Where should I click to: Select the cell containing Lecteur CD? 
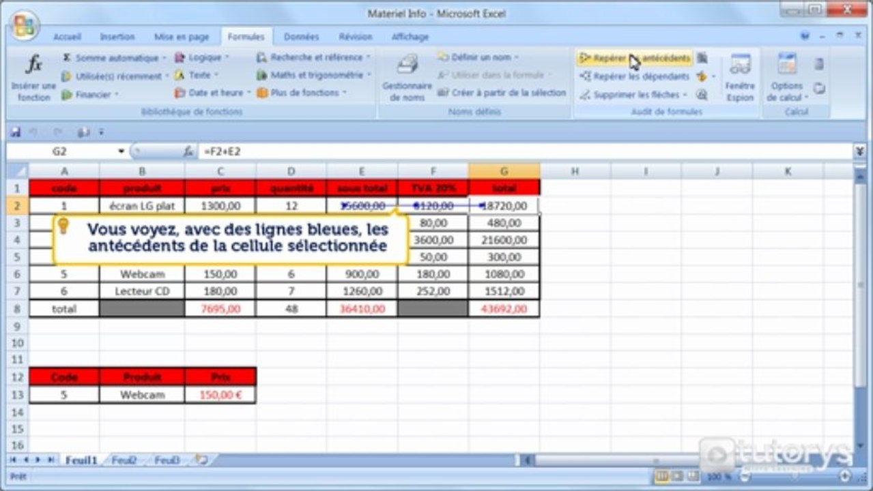[x=142, y=291]
